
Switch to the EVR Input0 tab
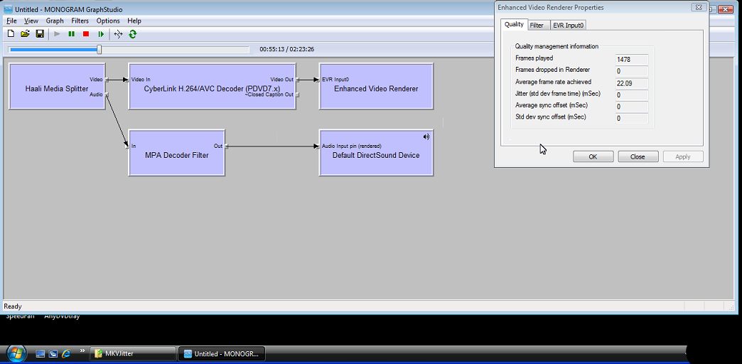(569, 26)
